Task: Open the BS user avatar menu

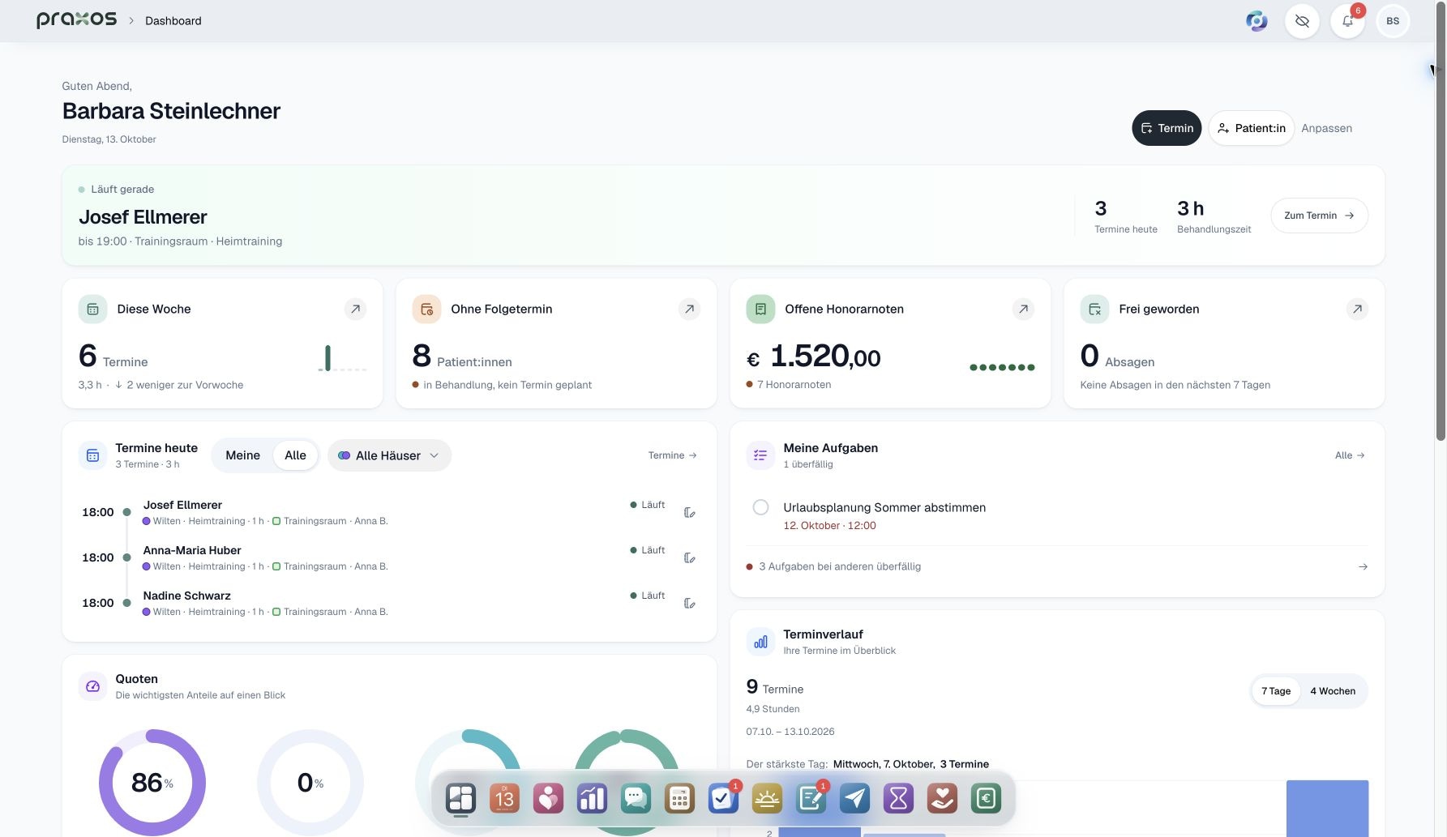Action: pyautogui.click(x=1393, y=21)
